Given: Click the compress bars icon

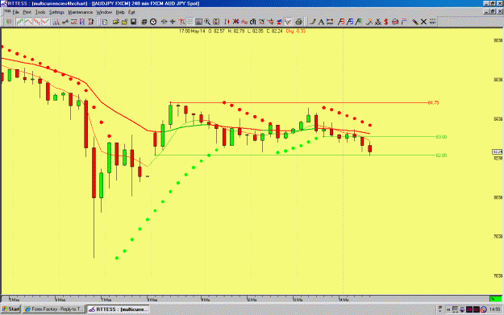Looking at the screenshot, I should [x=165, y=22].
